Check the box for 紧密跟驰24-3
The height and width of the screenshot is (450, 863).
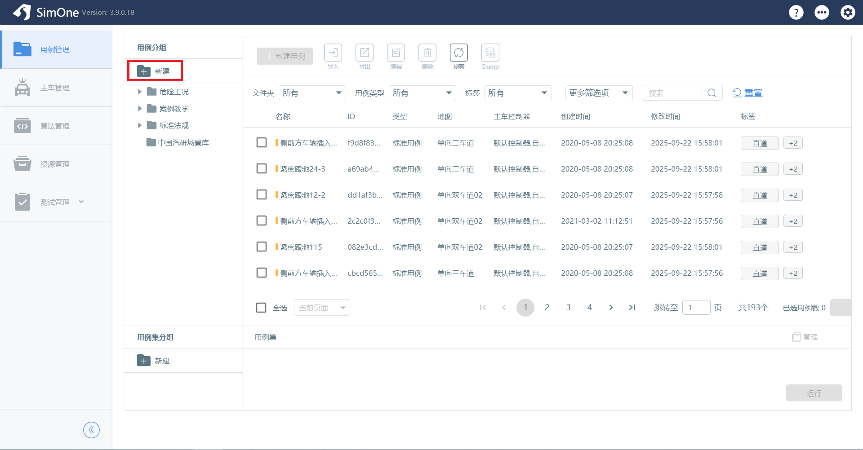point(262,168)
